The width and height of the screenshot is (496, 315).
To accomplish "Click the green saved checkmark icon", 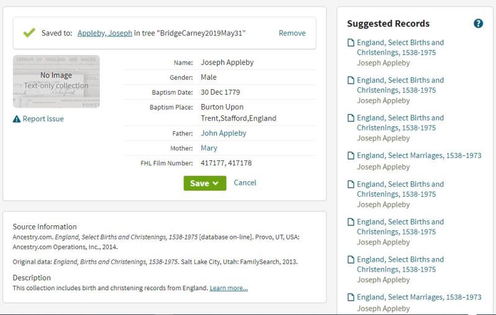I will point(29,33).
